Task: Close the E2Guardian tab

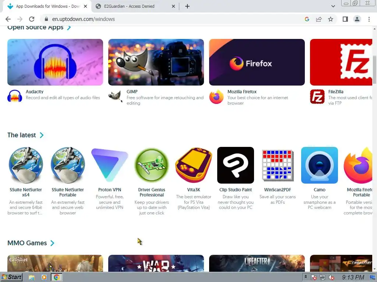Action: (173, 6)
